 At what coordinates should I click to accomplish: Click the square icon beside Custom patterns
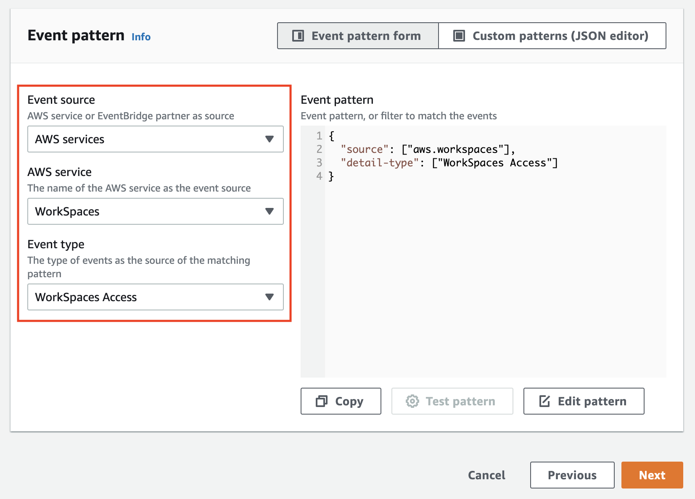pos(458,36)
